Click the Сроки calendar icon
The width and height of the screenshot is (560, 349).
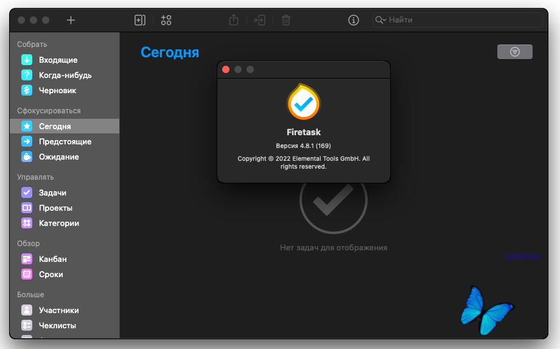[27, 274]
